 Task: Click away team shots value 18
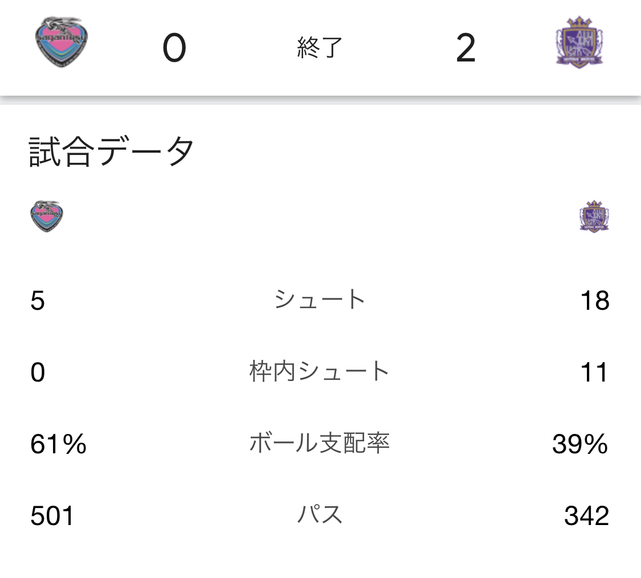click(594, 301)
